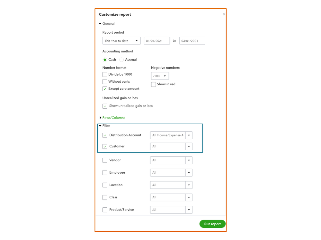Enable the Vendor filter checkbox

coord(105,160)
